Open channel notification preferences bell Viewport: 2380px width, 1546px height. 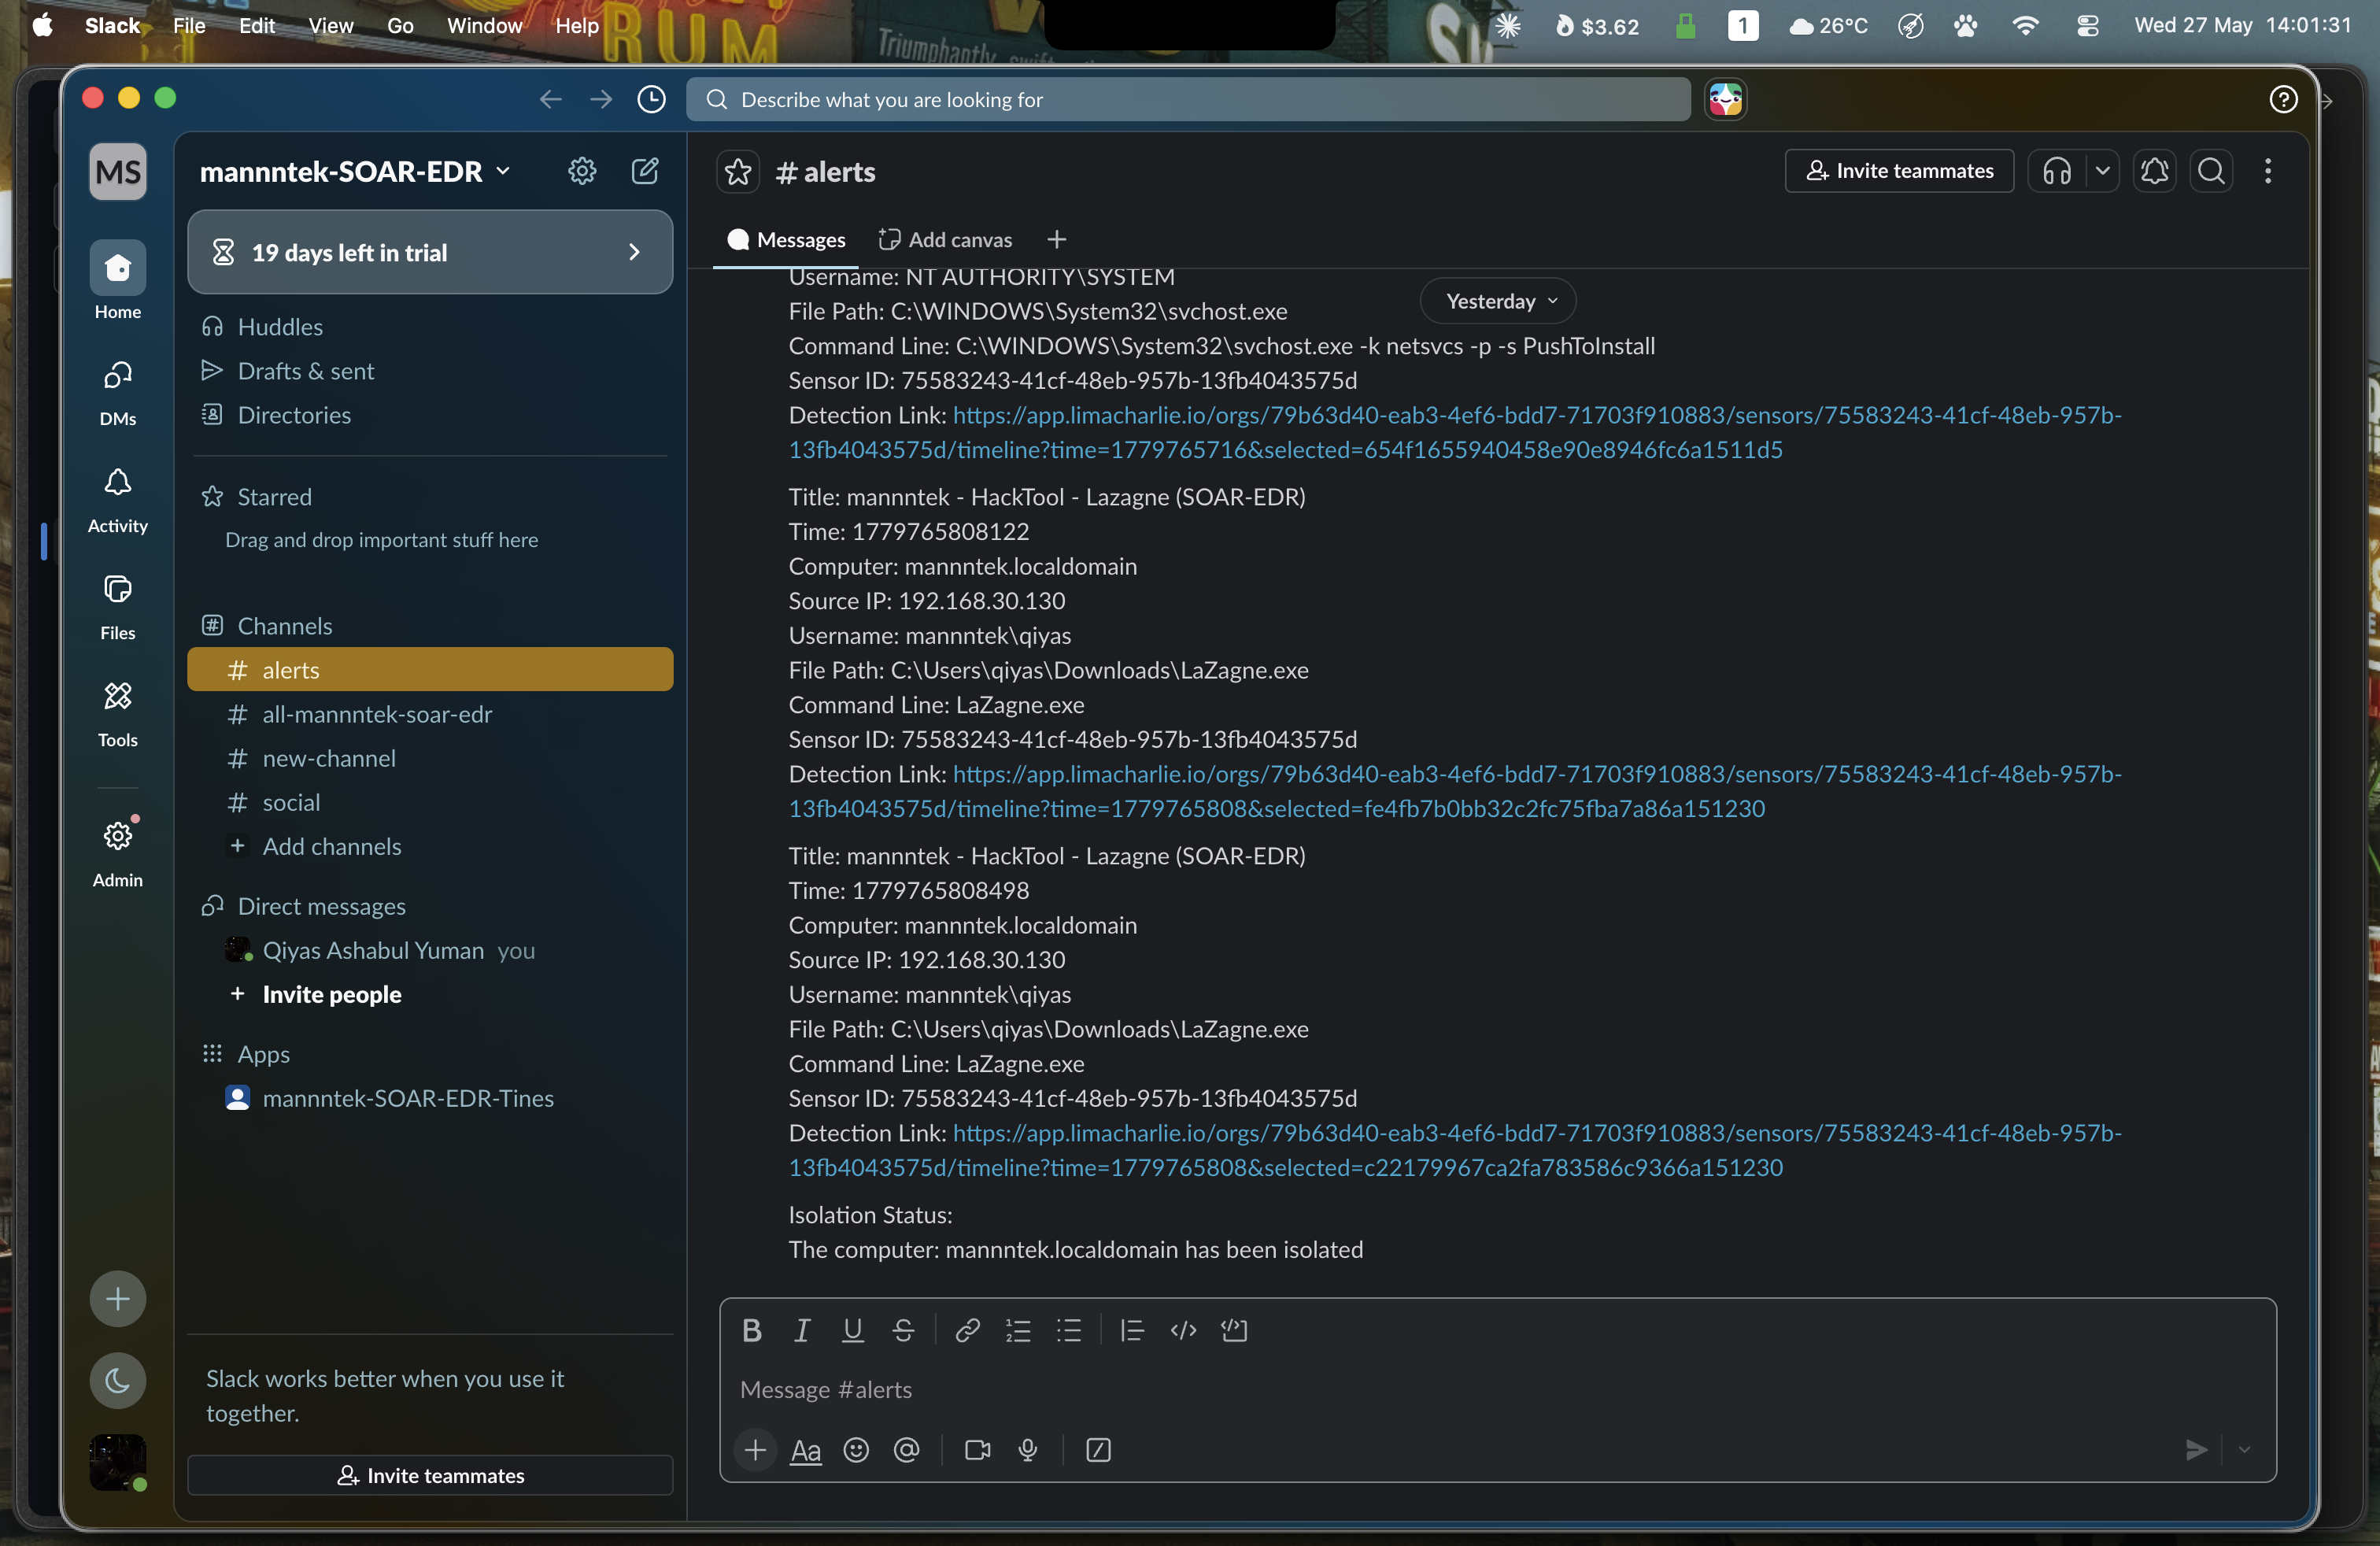(2154, 172)
